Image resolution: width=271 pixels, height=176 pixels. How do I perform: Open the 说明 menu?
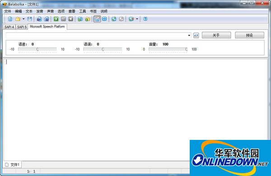104,11
